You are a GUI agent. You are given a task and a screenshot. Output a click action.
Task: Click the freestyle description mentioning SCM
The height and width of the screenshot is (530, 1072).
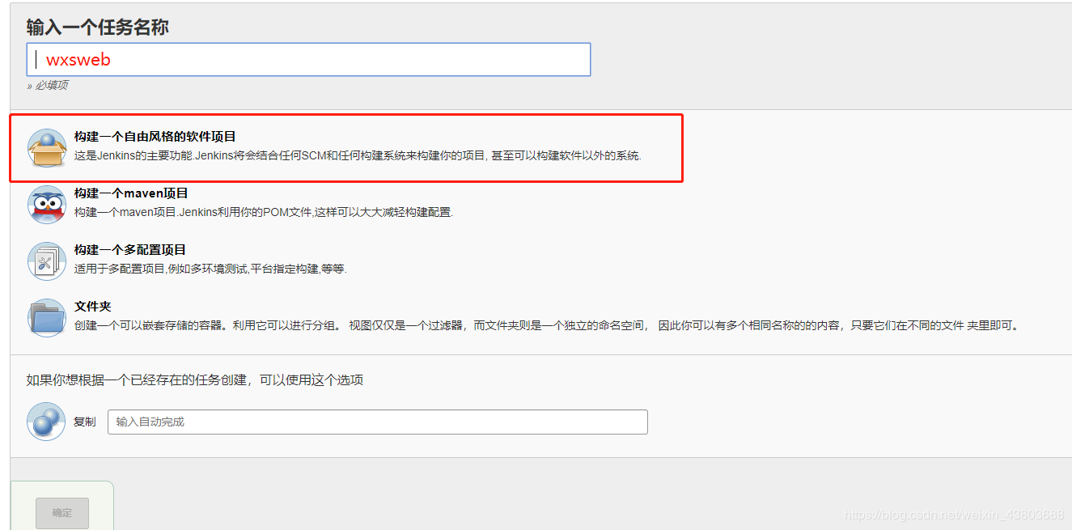pyautogui.click(x=358, y=155)
